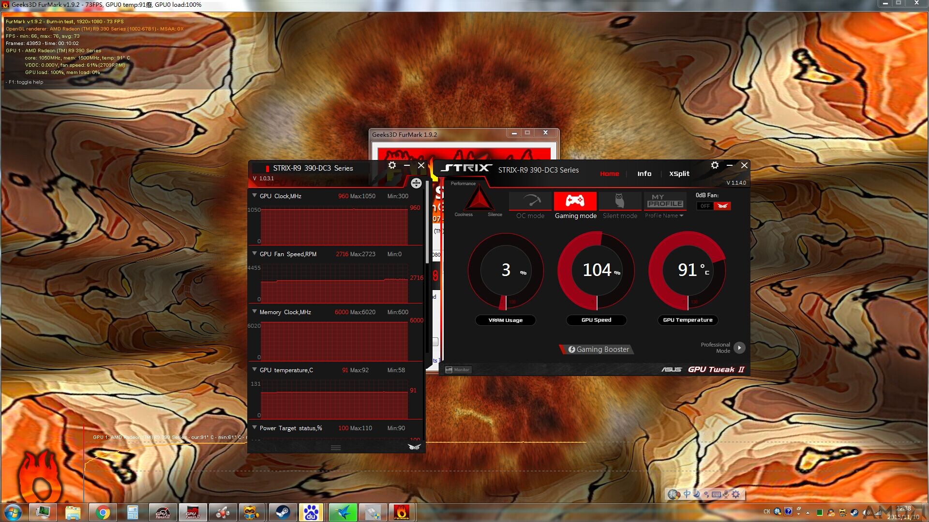Click IME moon icon

tap(696, 494)
